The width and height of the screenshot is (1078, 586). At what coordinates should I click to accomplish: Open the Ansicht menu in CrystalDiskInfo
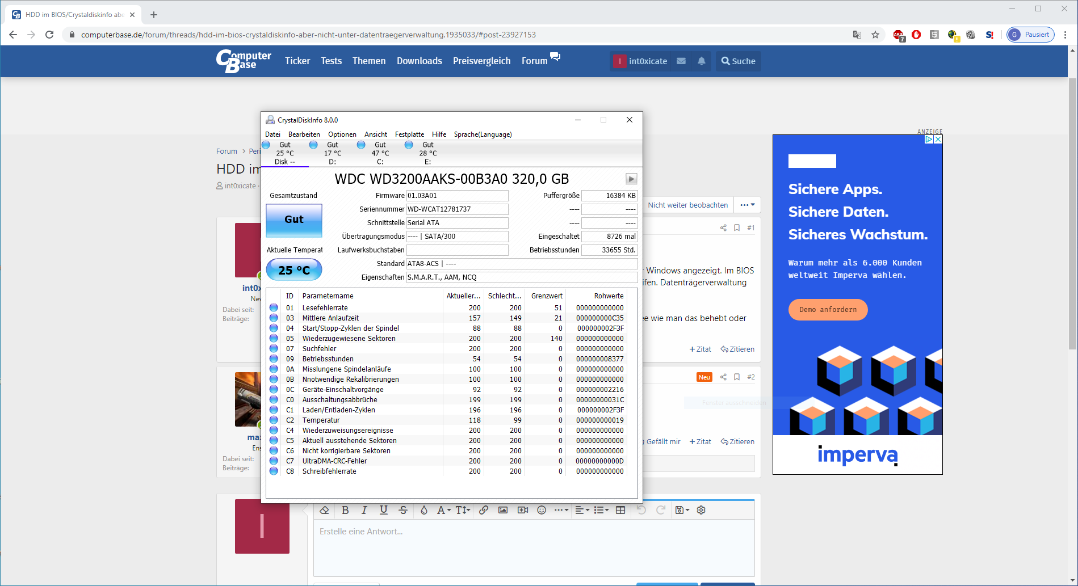(x=376, y=134)
